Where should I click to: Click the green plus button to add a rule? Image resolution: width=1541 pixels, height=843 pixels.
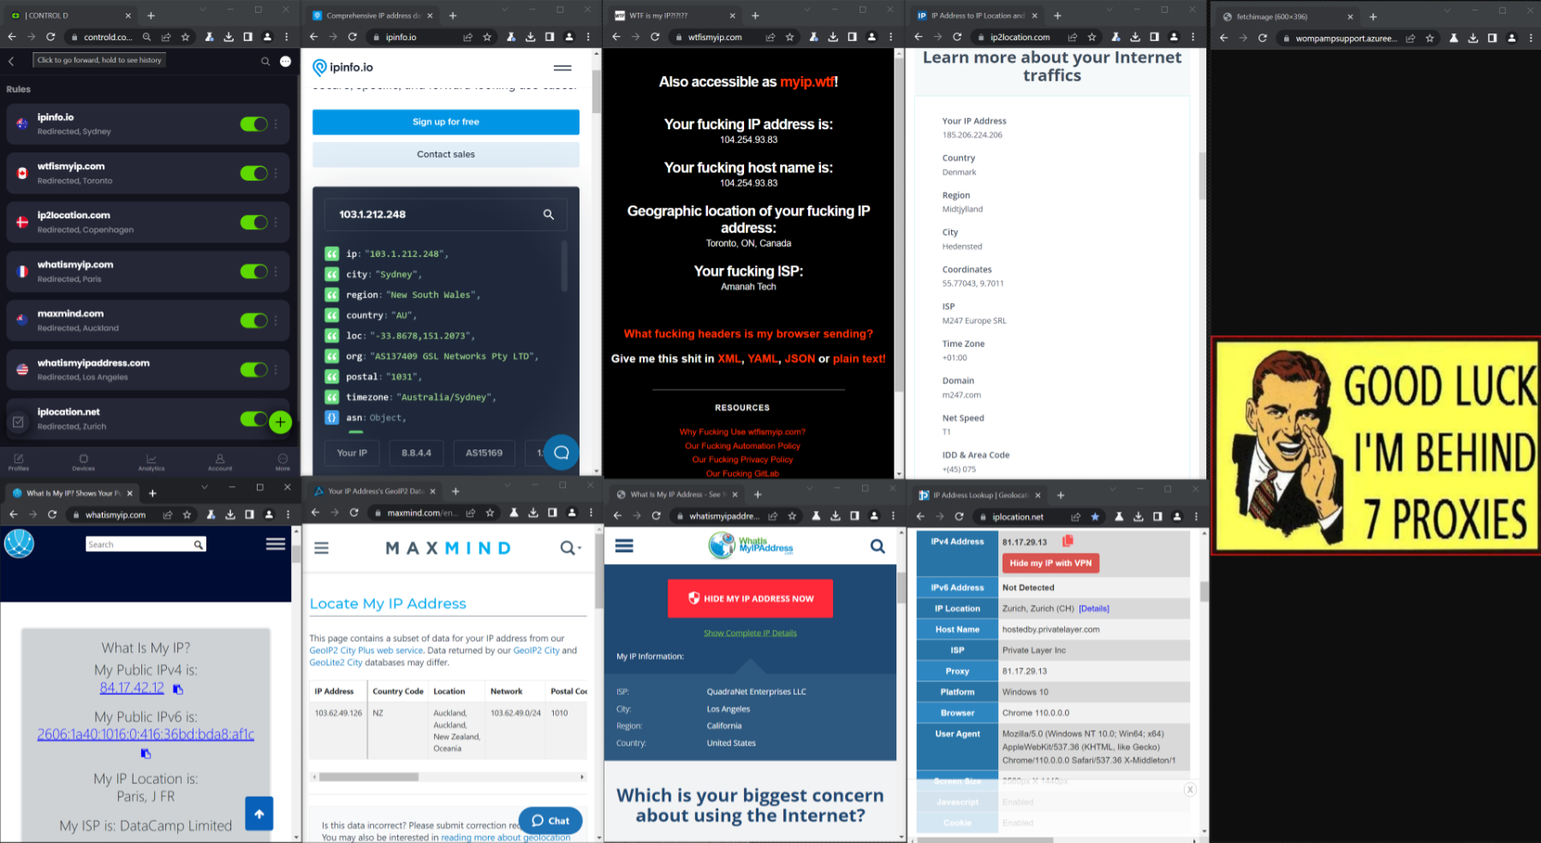click(280, 421)
